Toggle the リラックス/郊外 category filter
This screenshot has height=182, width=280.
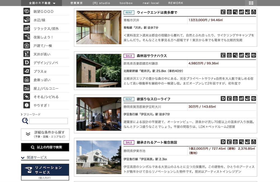pos(45,28)
